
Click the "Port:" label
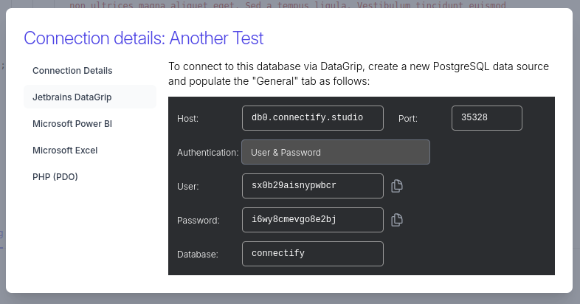[x=408, y=118]
